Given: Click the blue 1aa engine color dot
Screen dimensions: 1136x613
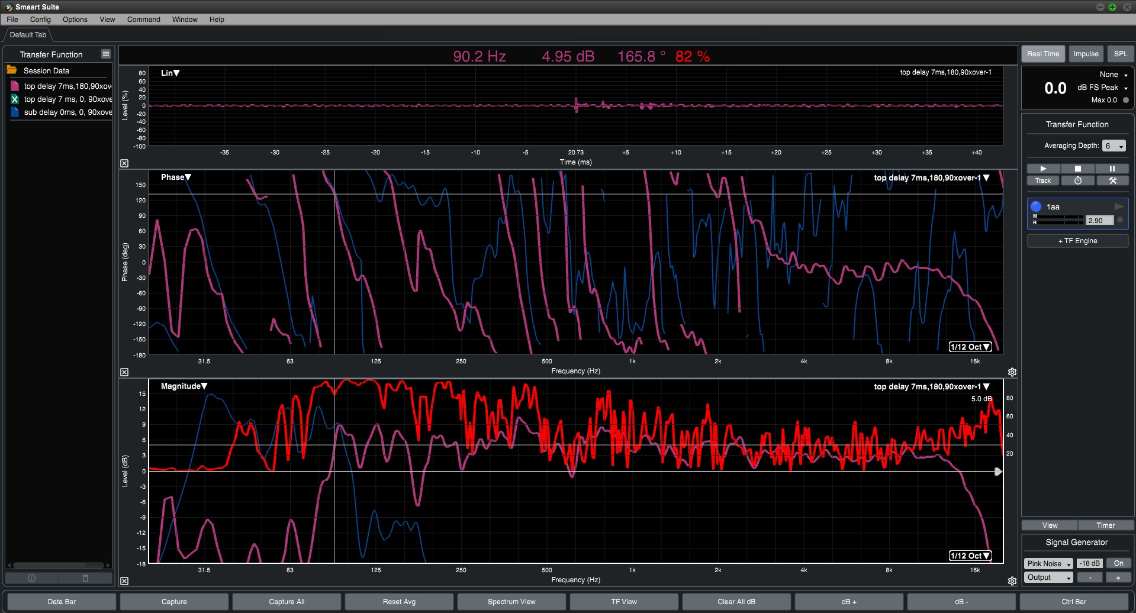Looking at the screenshot, I should point(1036,207).
